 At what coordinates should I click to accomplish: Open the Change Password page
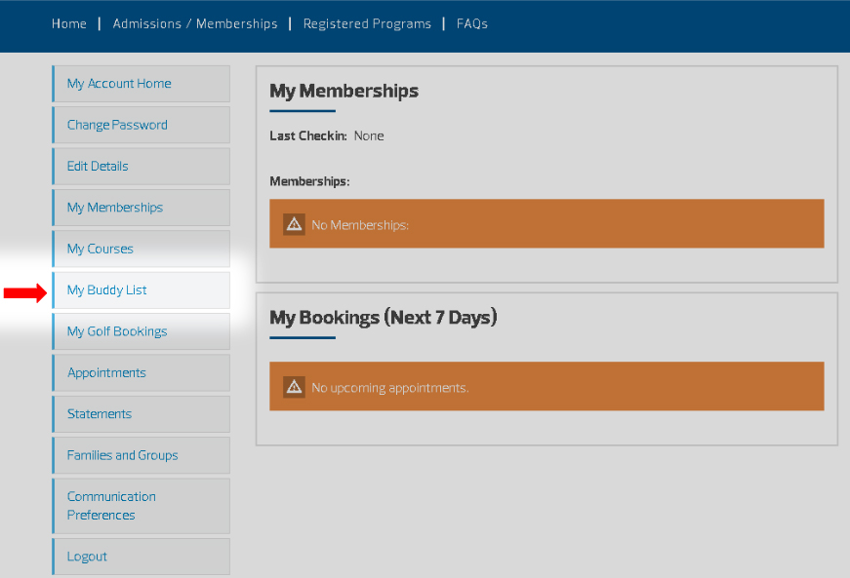pyautogui.click(x=117, y=125)
